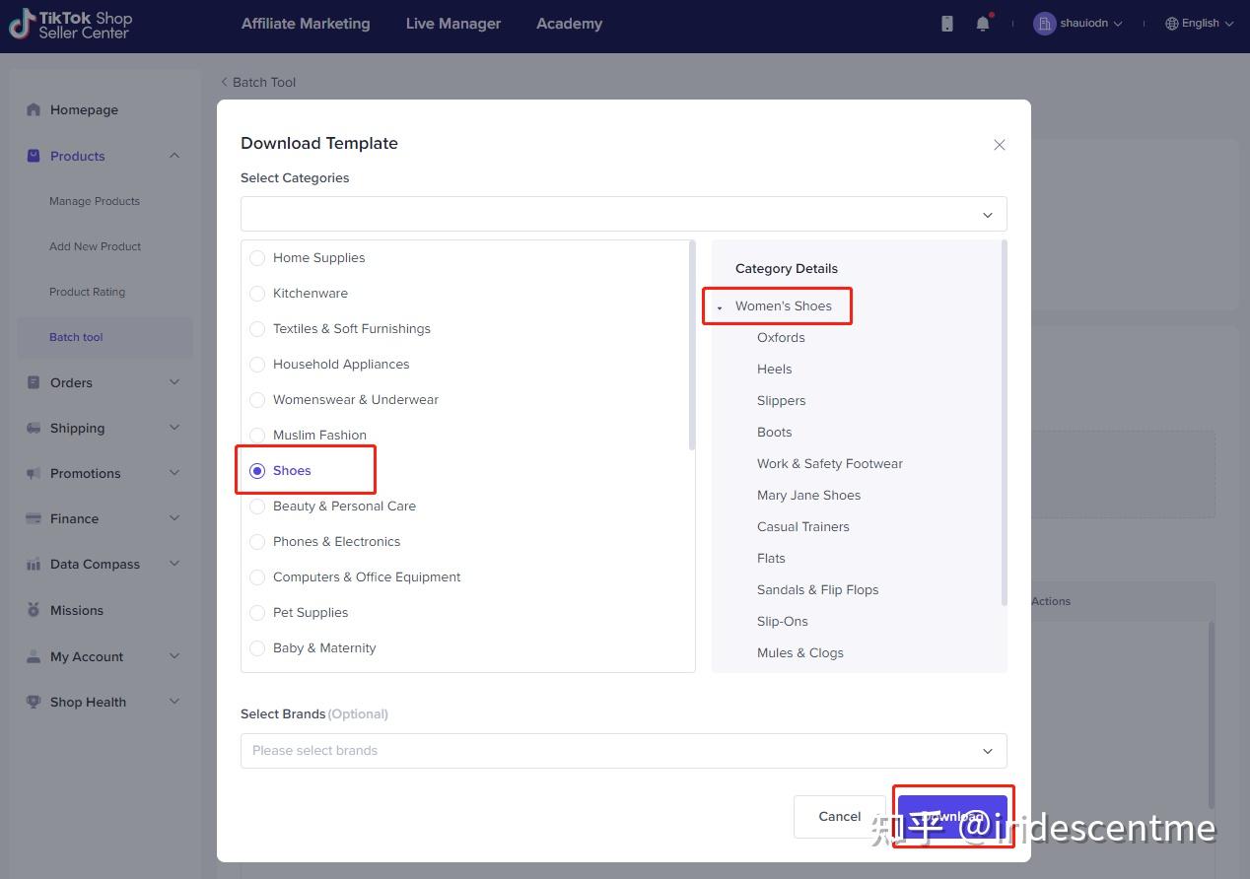Open the Select Brands dropdown
The image size is (1250, 879).
(x=623, y=751)
